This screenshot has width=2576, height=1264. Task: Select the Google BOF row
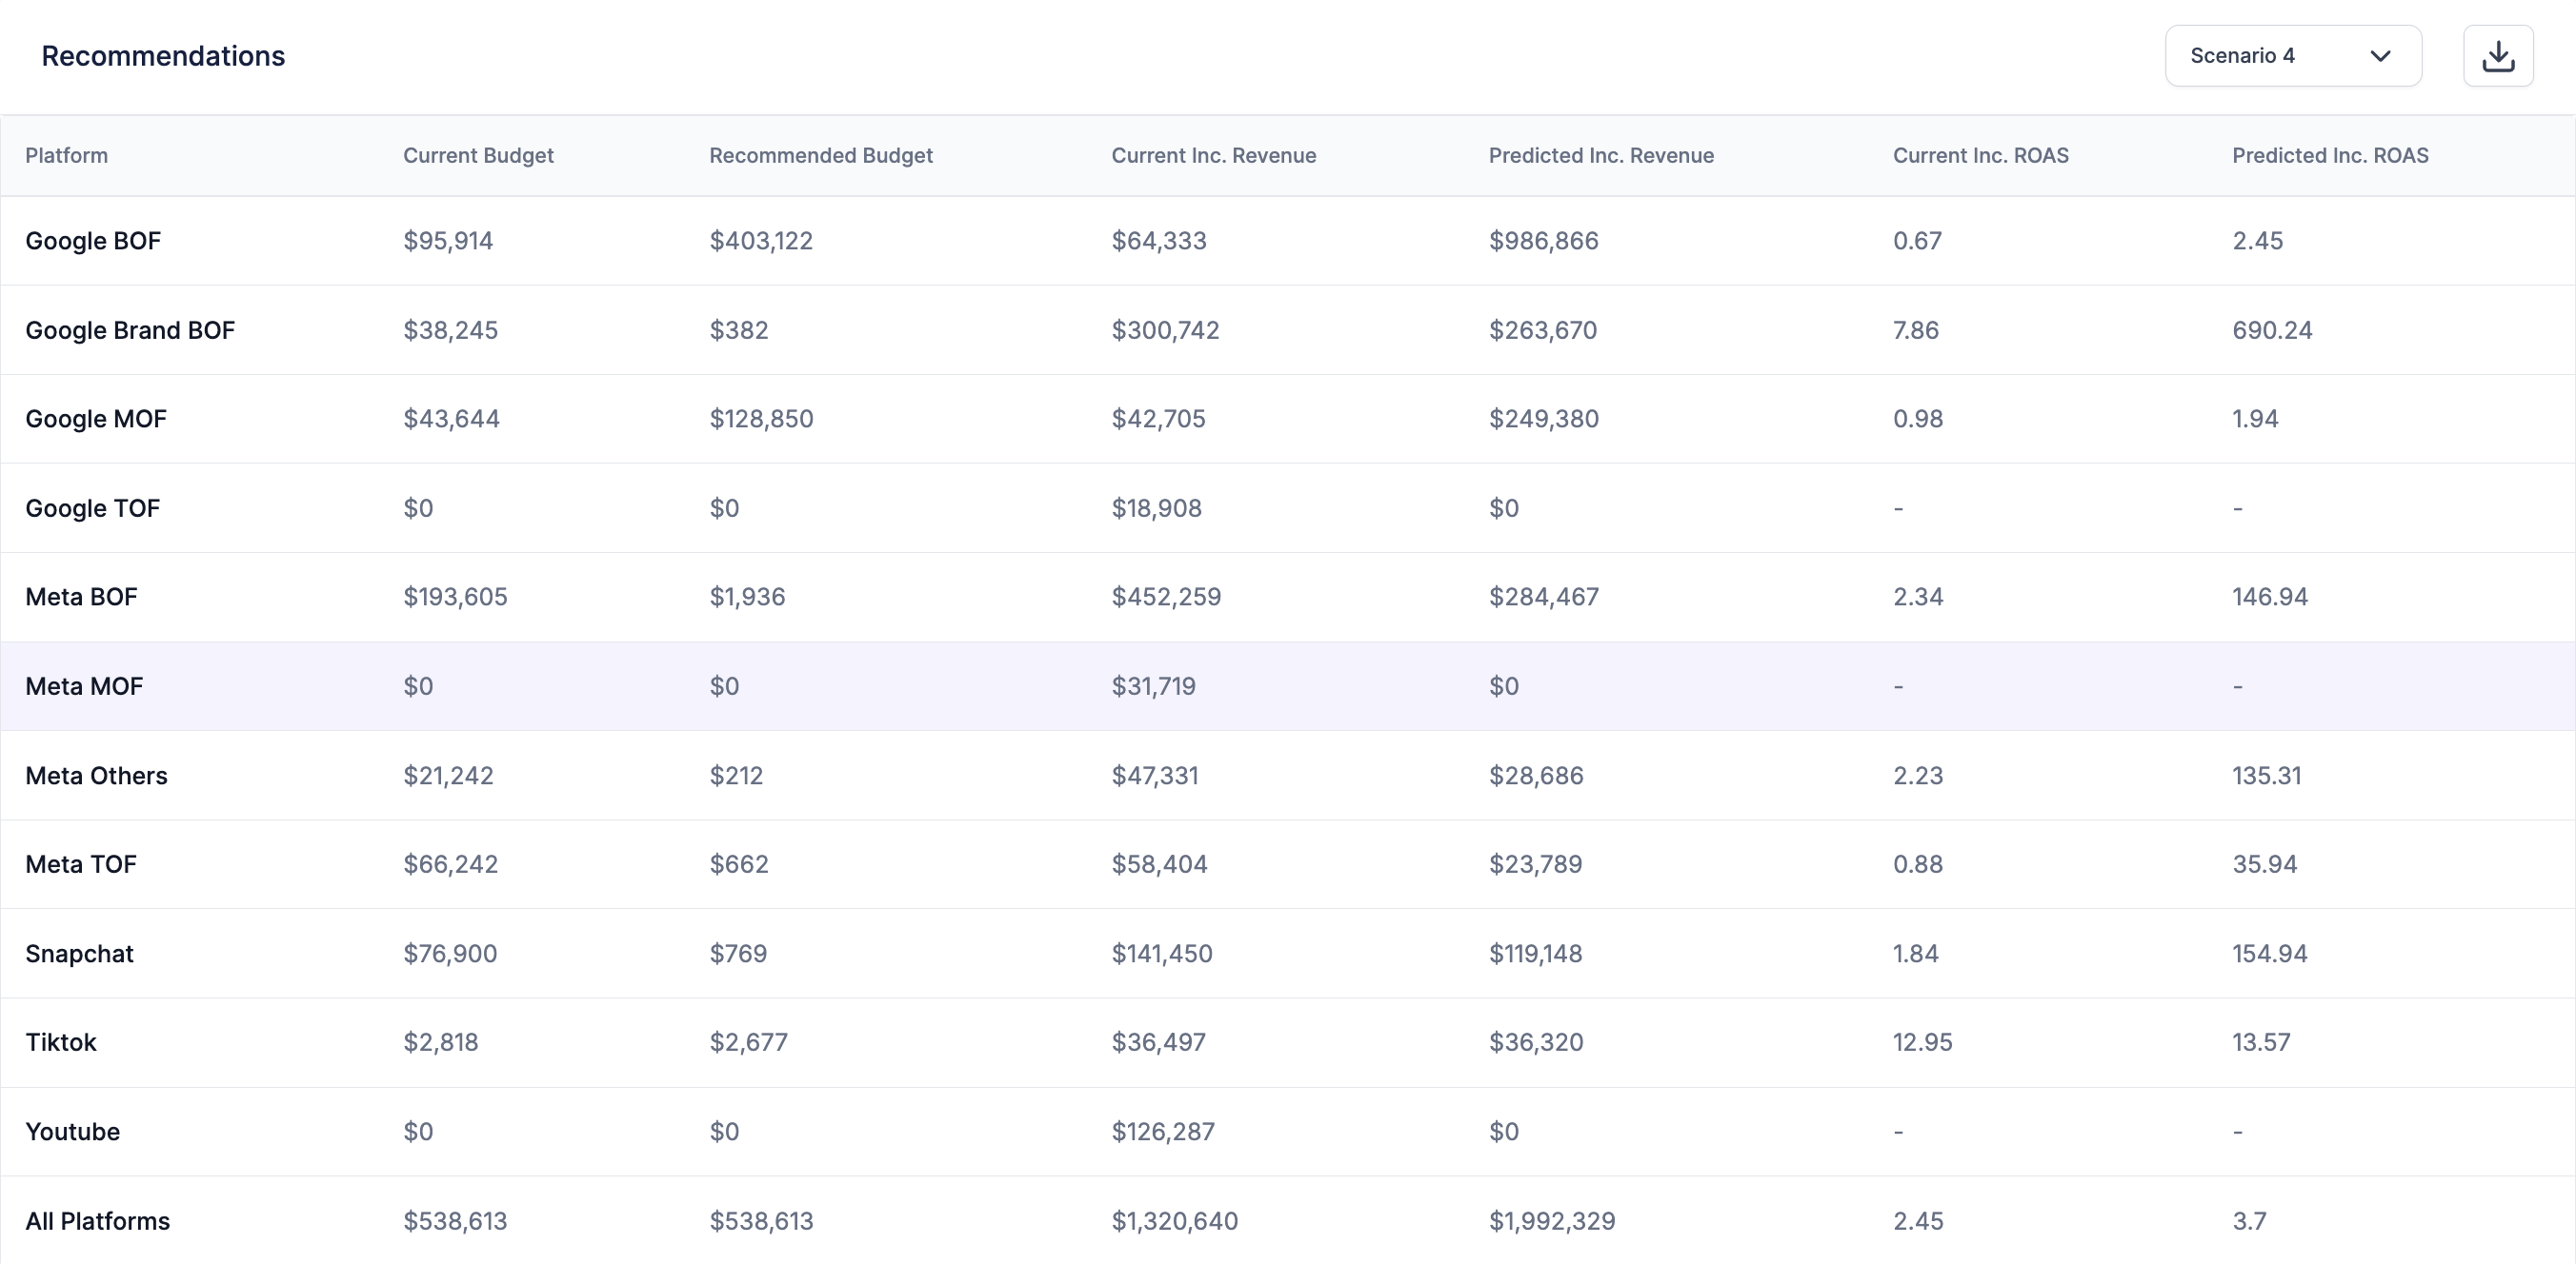93,241
